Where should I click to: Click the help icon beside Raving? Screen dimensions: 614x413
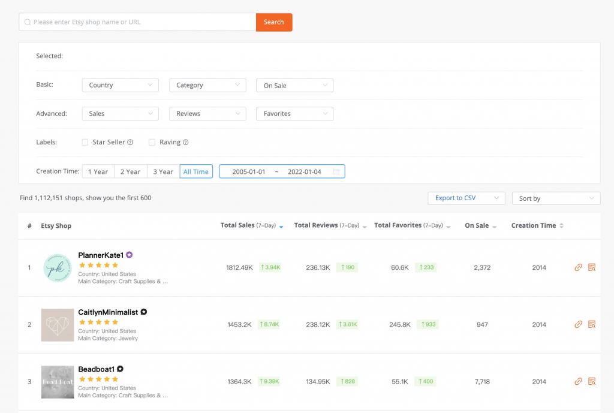tap(188, 142)
